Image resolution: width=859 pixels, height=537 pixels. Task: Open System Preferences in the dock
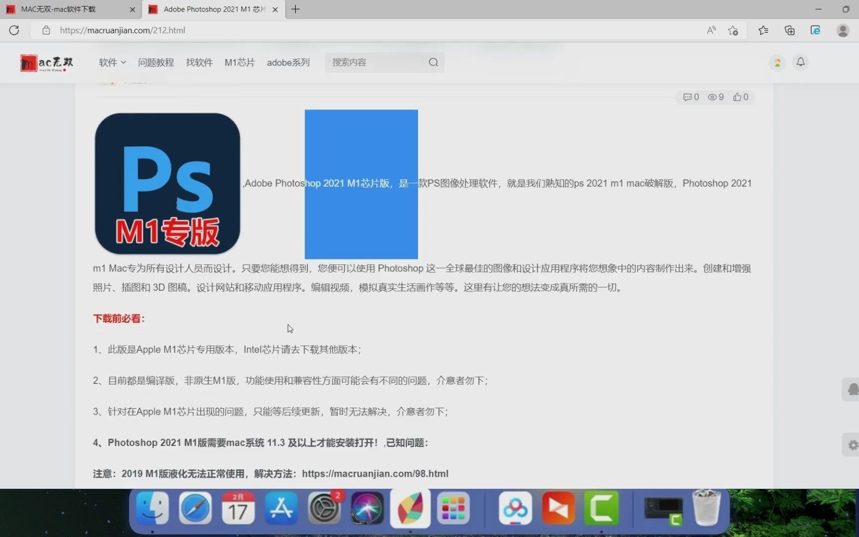point(324,509)
